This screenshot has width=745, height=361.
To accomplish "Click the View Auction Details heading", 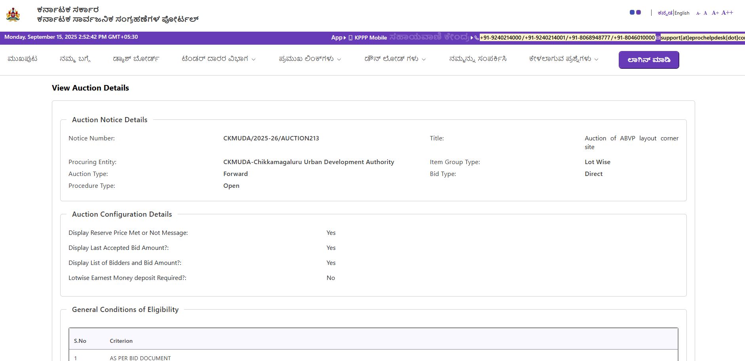I will tap(90, 88).
